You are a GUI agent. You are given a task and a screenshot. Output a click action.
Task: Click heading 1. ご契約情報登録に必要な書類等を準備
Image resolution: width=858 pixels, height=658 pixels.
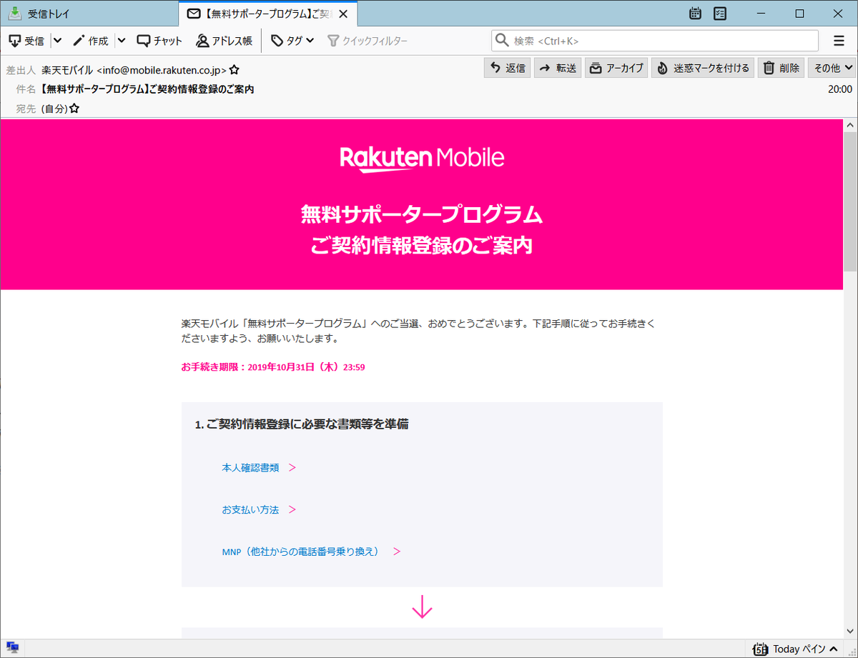tap(302, 424)
